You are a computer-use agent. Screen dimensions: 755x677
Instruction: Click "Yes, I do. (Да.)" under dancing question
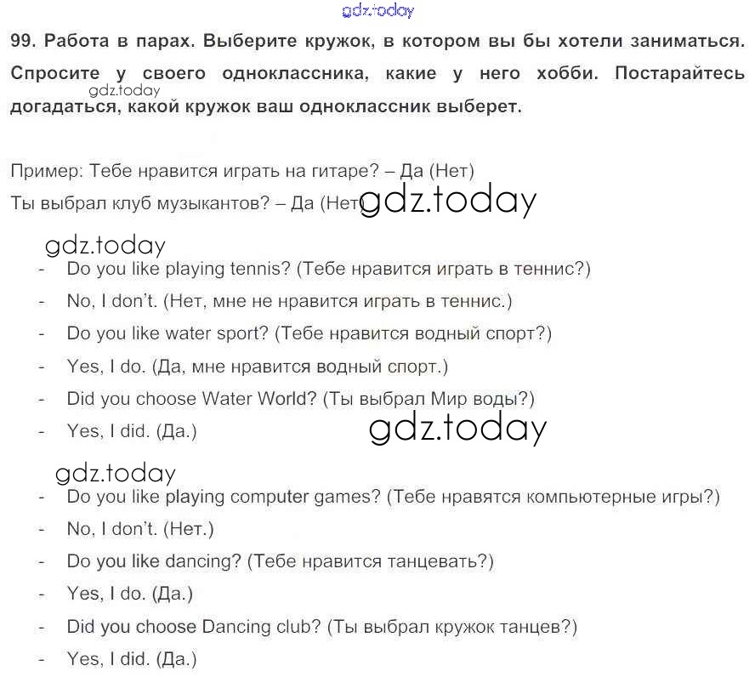coord(130,594)
